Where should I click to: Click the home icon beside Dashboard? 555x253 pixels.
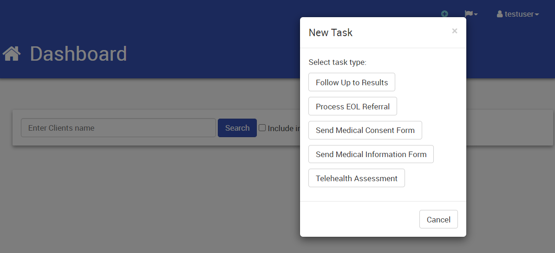tap(12, 54)
